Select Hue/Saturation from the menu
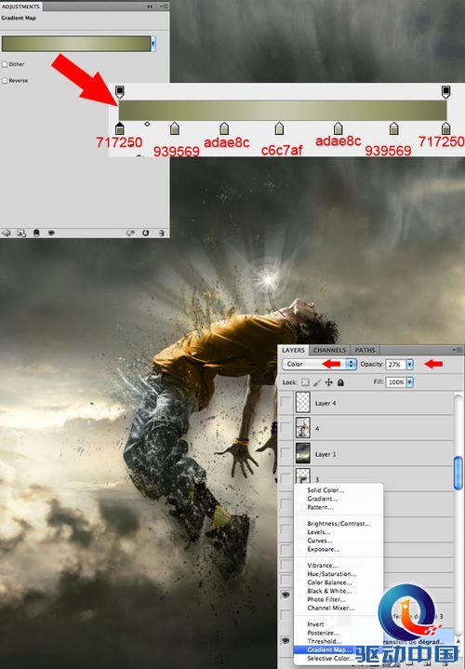465x669 pixels. 331,574
